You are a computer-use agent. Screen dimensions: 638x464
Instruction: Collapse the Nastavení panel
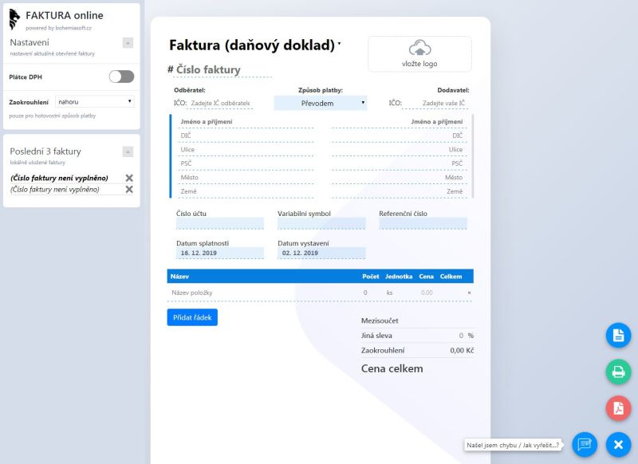pyautogui.click(x=128, y=43)
